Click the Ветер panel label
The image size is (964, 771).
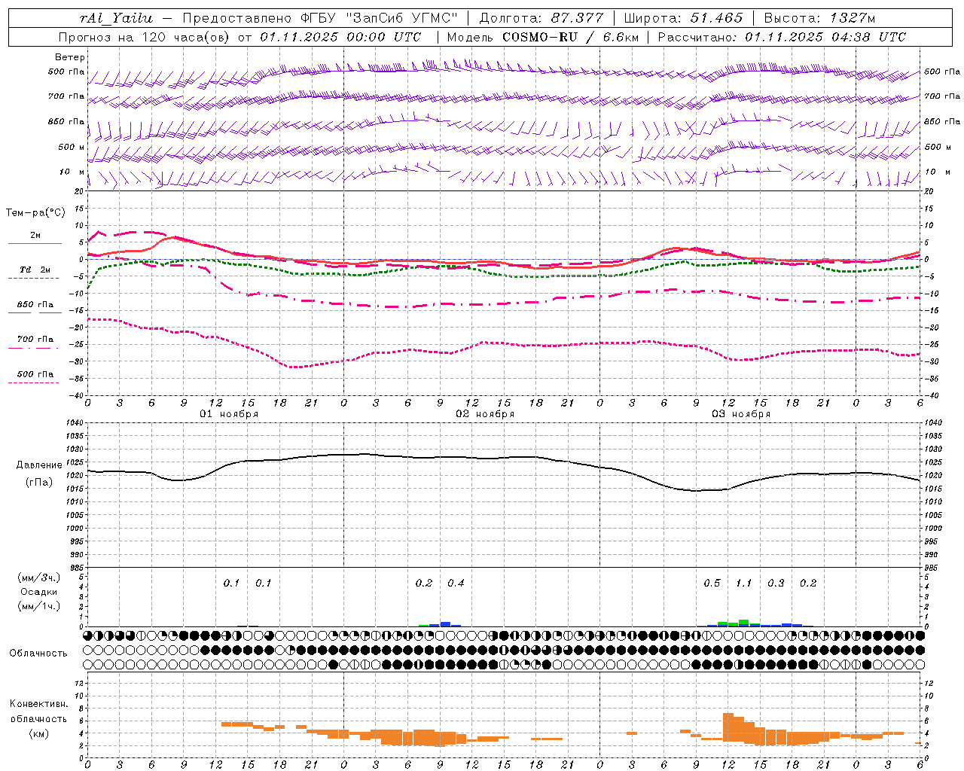[70, 57]
